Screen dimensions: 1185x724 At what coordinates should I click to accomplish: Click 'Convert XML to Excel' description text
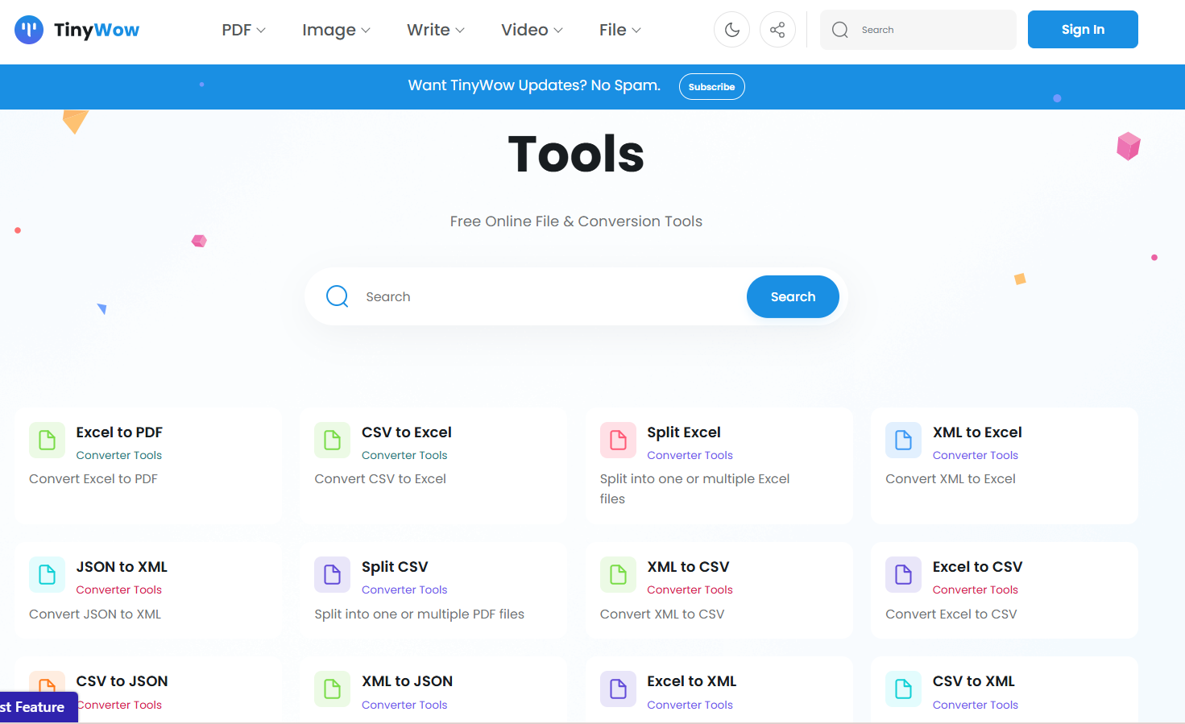[951, 479]
